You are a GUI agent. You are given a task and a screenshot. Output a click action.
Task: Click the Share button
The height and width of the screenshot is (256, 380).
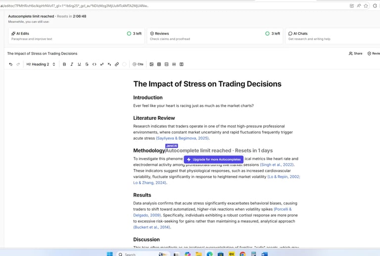(356, 53)
